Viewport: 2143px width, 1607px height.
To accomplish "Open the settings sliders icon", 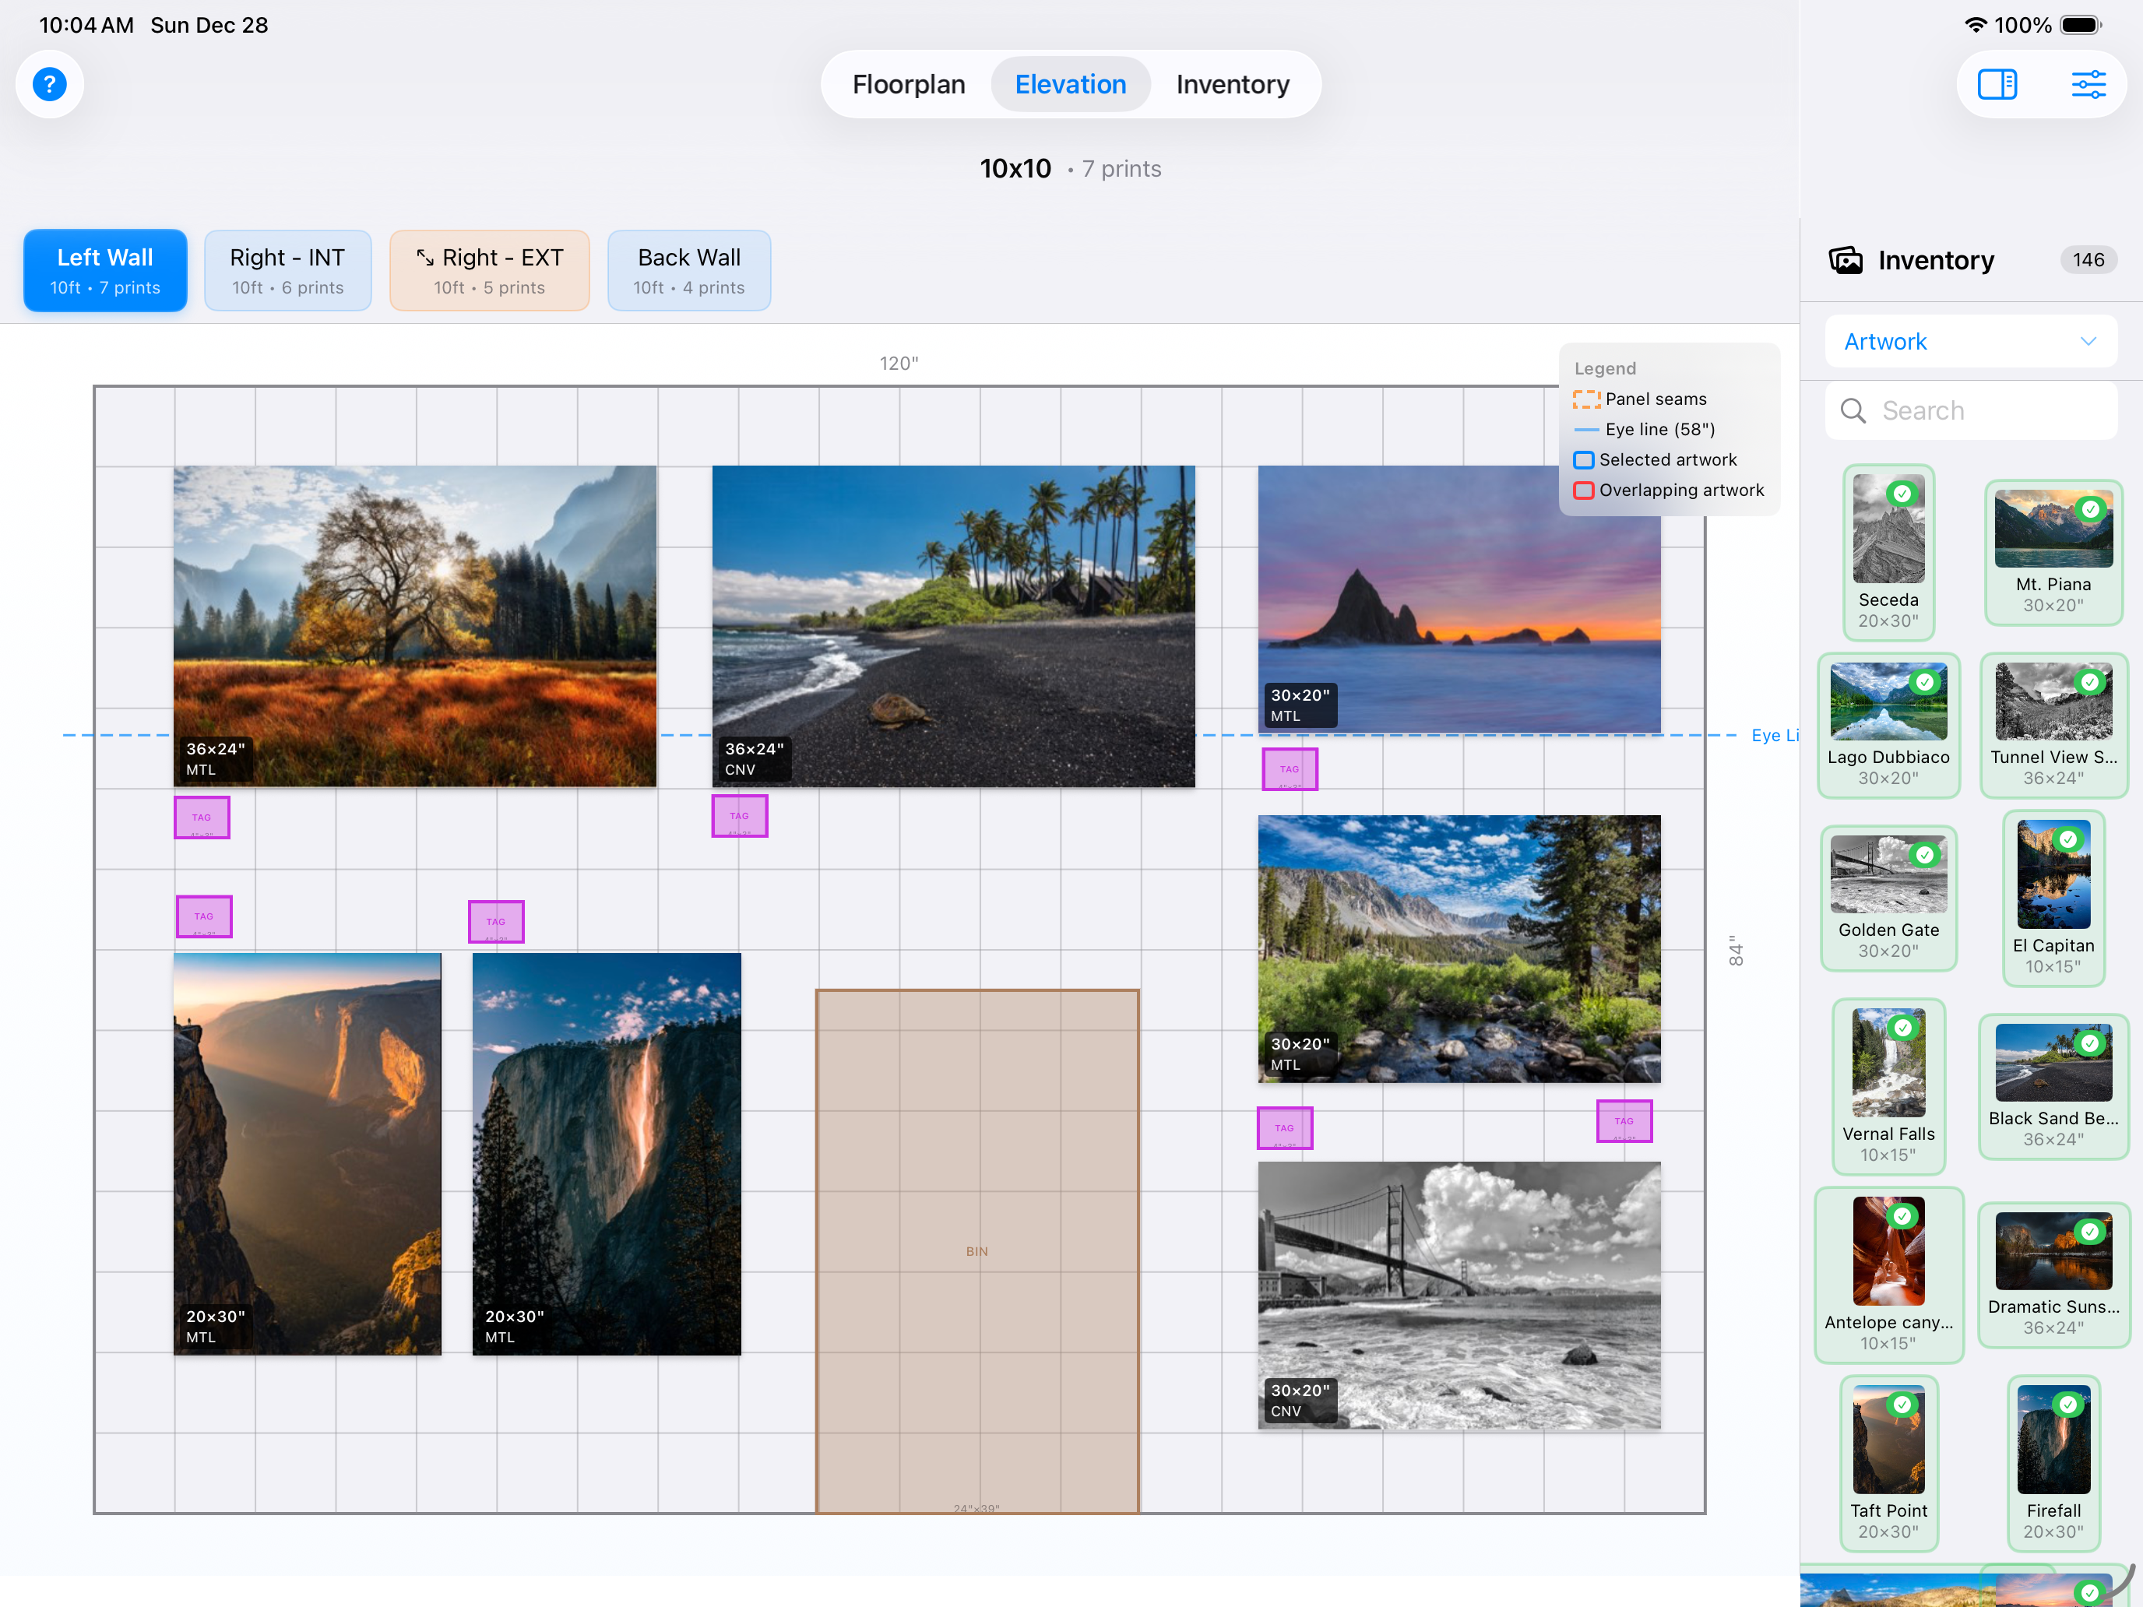I will [2088, 84].
